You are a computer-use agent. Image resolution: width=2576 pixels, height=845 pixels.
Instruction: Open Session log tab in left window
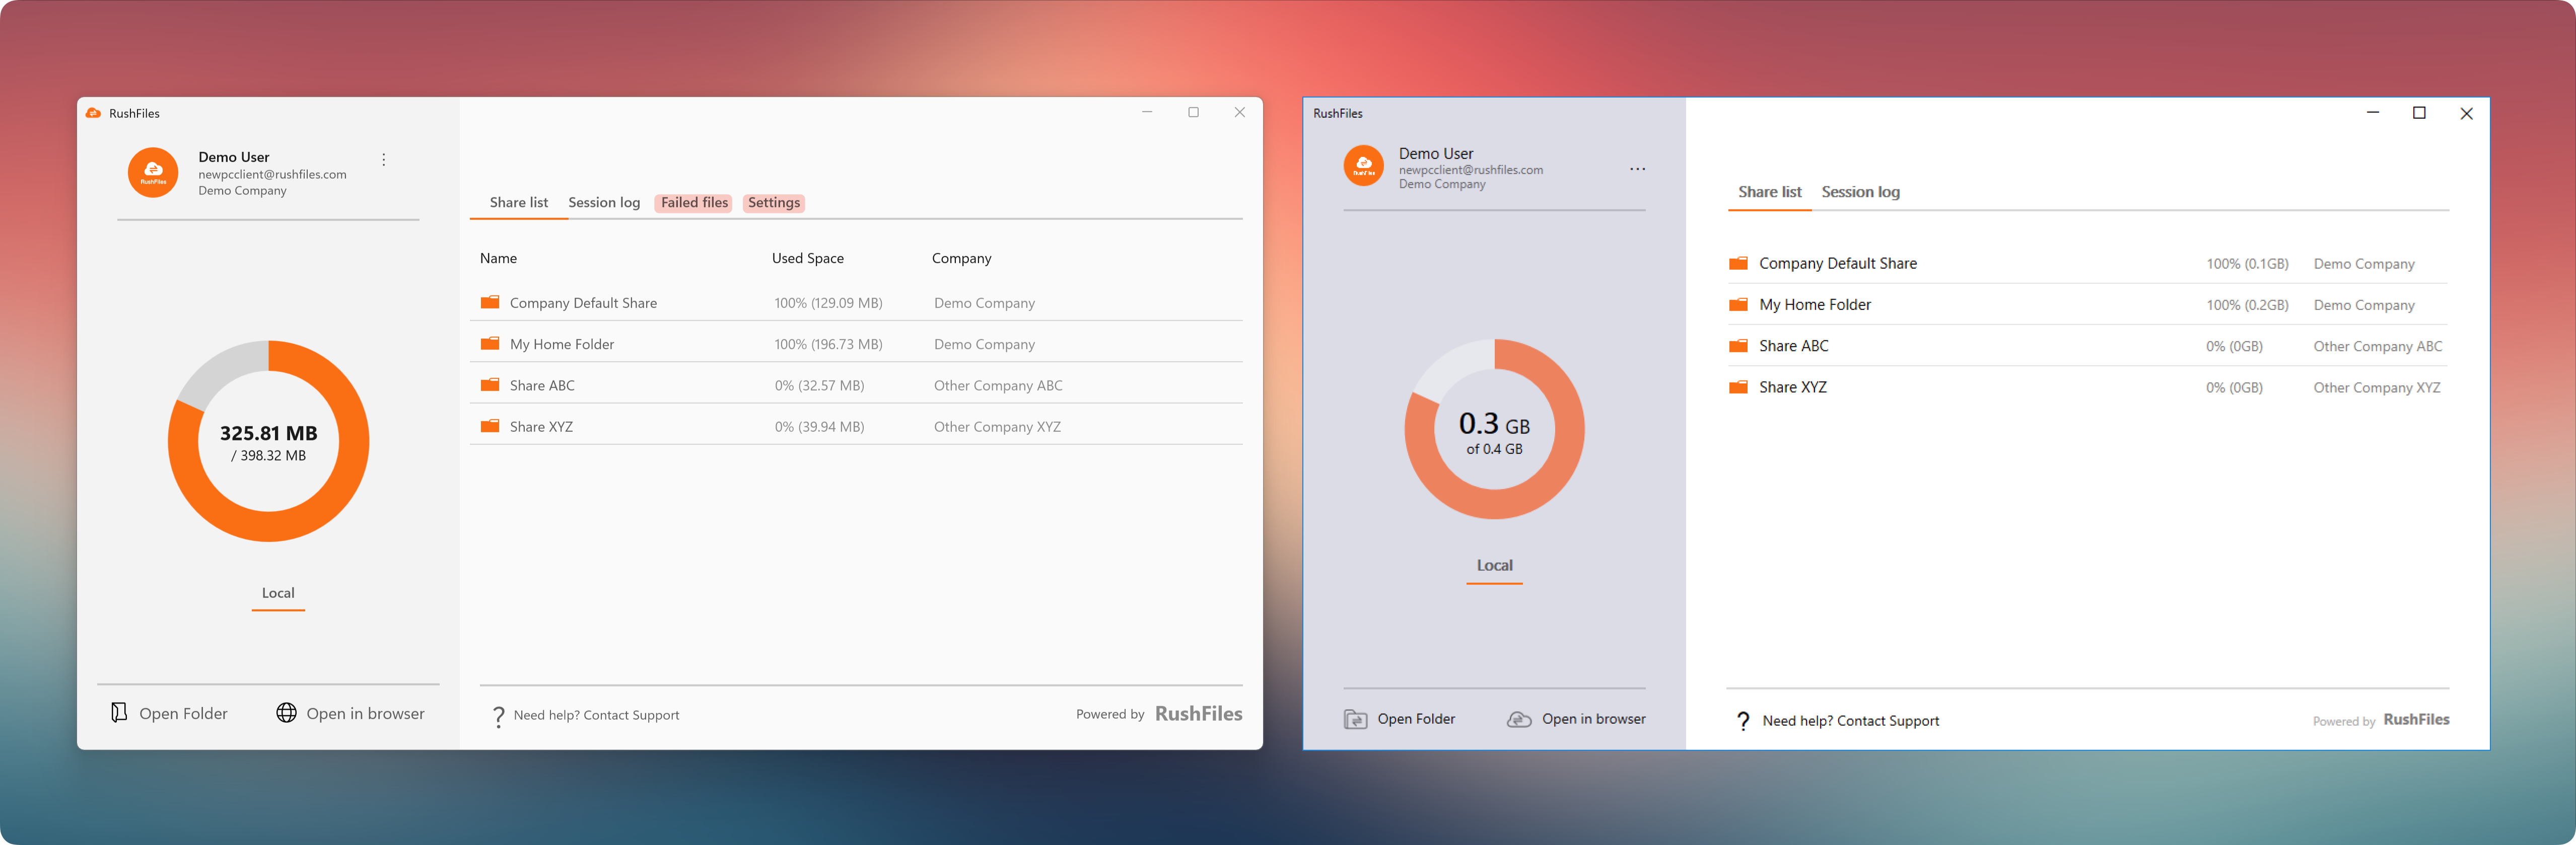tap(604, 203)
